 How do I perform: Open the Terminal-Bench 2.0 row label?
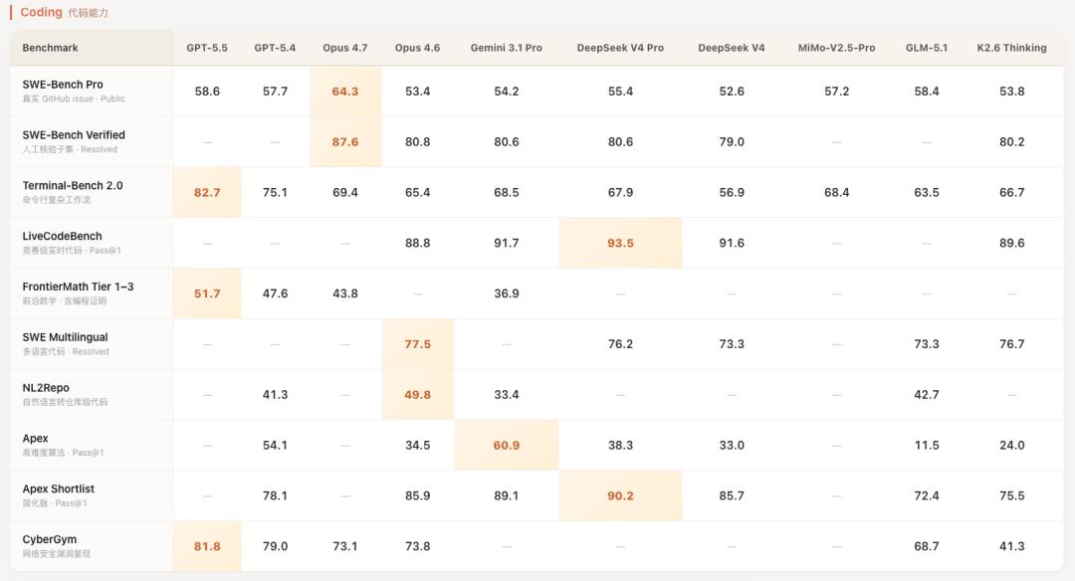pyautogui.click(x=73, y=186)
